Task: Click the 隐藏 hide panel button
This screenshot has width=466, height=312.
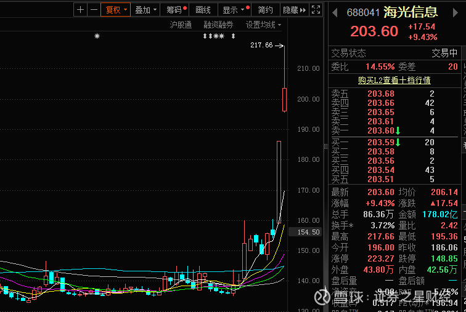Action: point(294,10)
